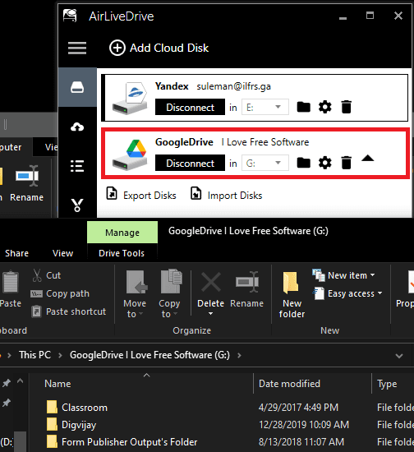The width and height of the screenshot is (414, 452).
Task: Click the GoogleDrive drive icon
Action: (130, 155)
